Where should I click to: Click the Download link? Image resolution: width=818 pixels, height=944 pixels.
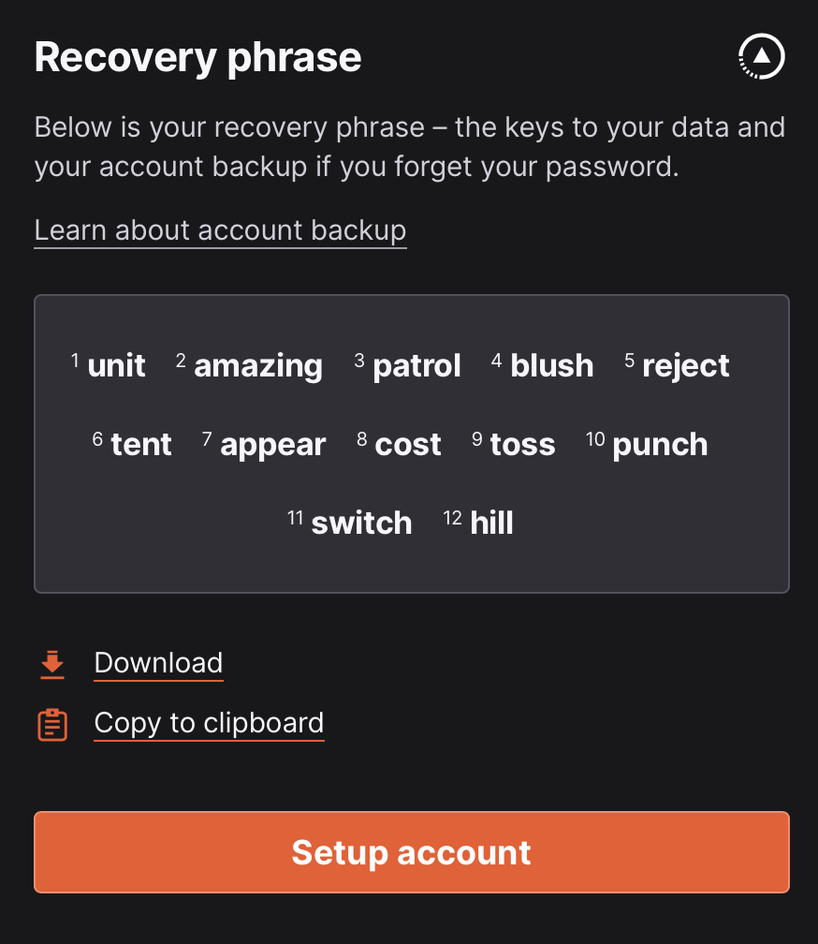158,663
